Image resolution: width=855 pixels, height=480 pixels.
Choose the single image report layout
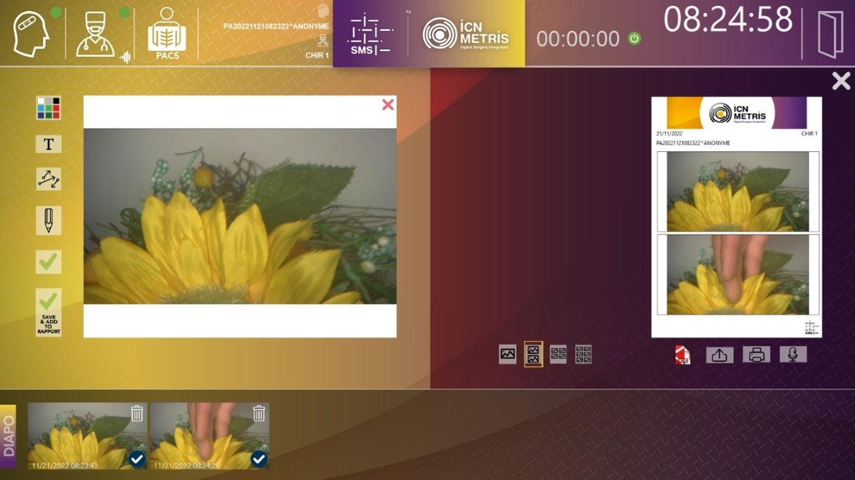click(508, 354)
